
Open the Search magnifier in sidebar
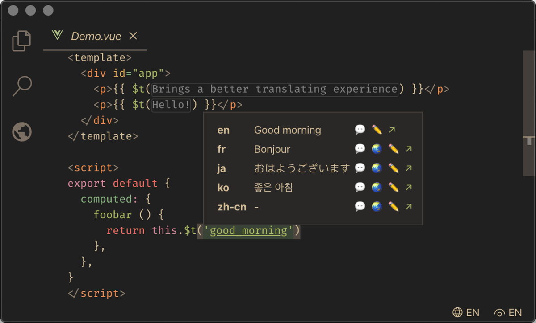pos(22,86)
